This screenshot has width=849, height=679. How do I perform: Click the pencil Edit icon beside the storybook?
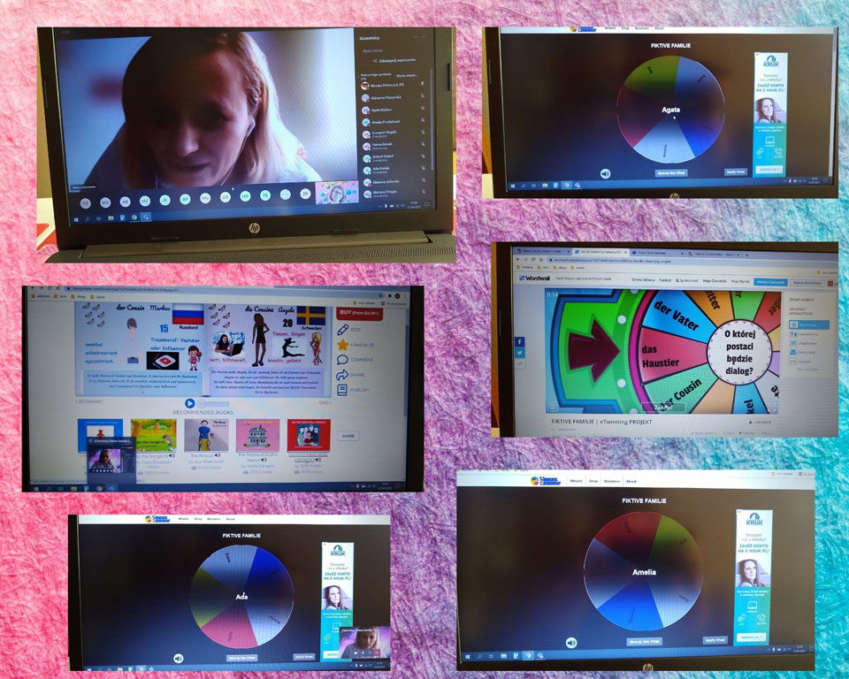pos(342,330)
